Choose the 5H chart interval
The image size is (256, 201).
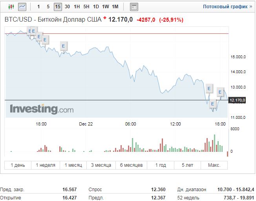pos(86,7)
